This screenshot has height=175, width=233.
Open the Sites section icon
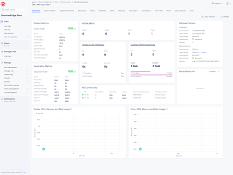coord(2,21)
